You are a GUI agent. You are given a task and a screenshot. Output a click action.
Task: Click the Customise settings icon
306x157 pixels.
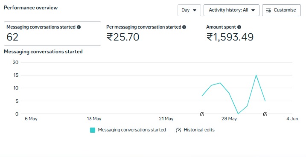coord(268,10)
